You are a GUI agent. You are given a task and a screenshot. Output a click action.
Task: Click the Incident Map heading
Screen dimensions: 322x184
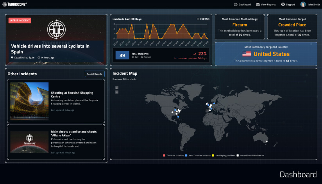coord(125,73)
